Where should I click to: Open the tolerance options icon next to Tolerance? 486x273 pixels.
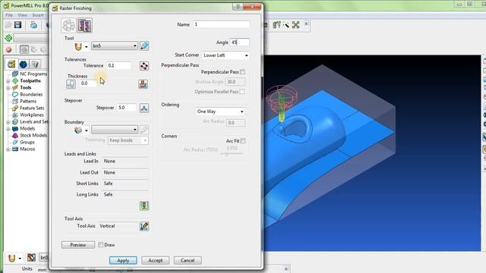tap(144, 66)
